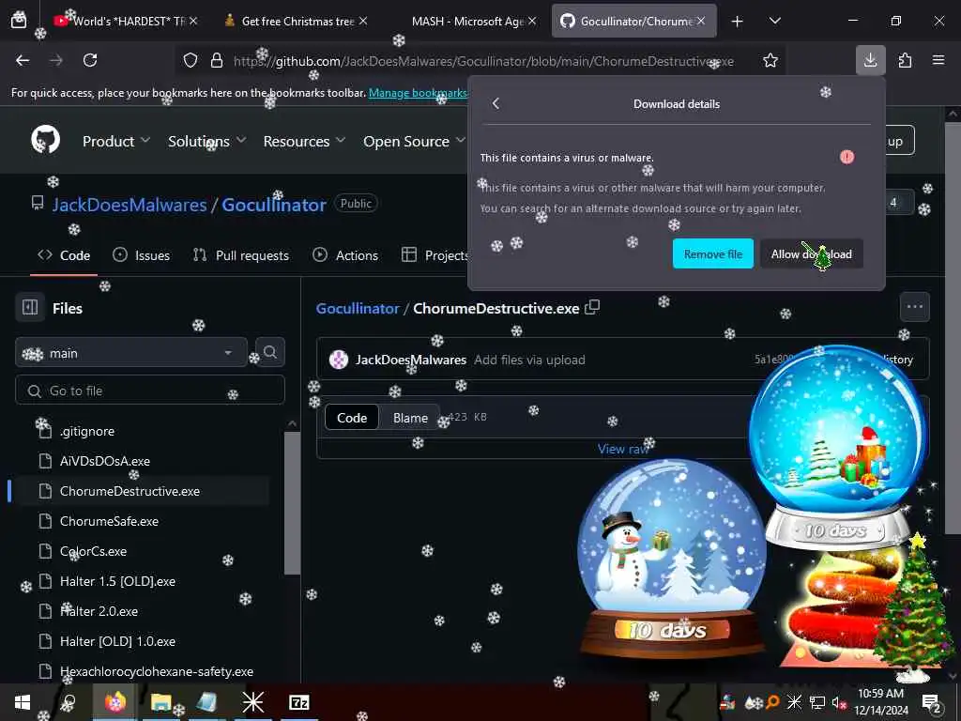Click the site security padlock icon
The image size is (961, 721).
pos(217,60)
